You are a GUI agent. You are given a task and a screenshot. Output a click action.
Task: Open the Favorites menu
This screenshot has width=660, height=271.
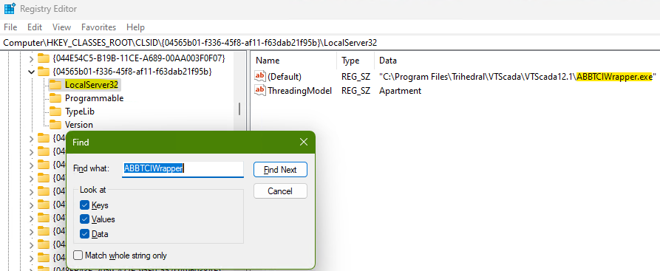click(98, 27)
